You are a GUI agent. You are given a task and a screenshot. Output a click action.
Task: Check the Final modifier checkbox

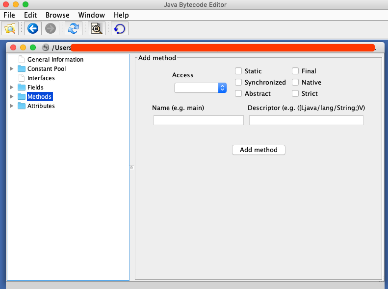[295, 71]
